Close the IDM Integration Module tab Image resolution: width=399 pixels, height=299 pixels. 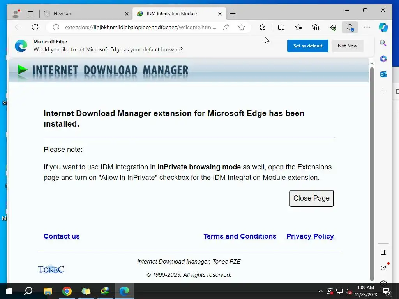[x=220, y=14]
